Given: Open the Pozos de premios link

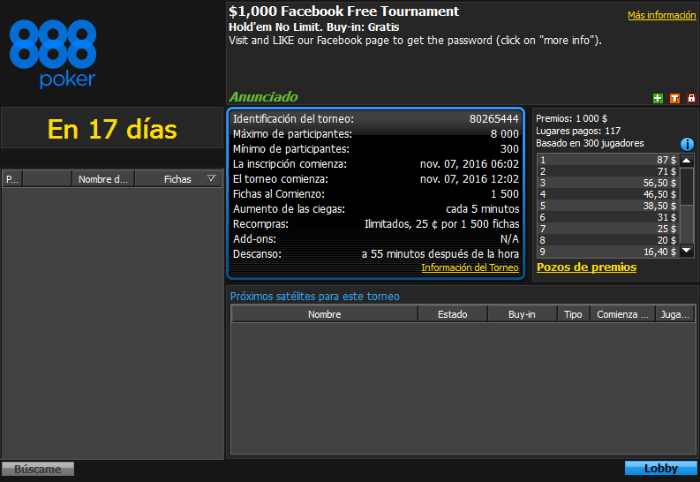Looking at the screenshot, I should [587, 267].
